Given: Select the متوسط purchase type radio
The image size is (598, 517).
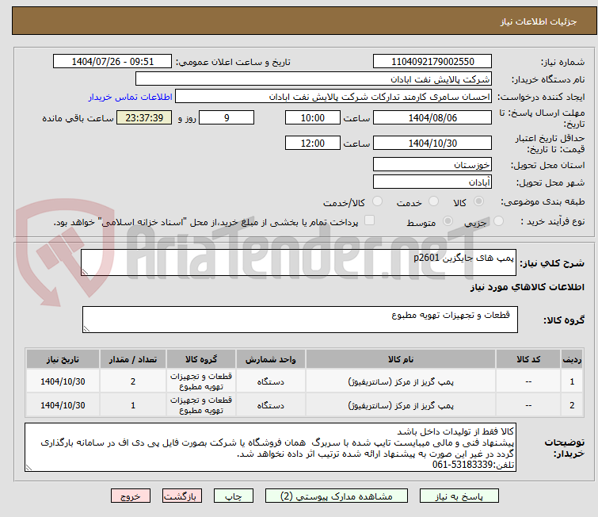Looking at the screenshot, I should pyautogui.click(x=448, y=221).
